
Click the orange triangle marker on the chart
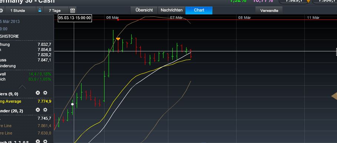(x=118, y=39)
